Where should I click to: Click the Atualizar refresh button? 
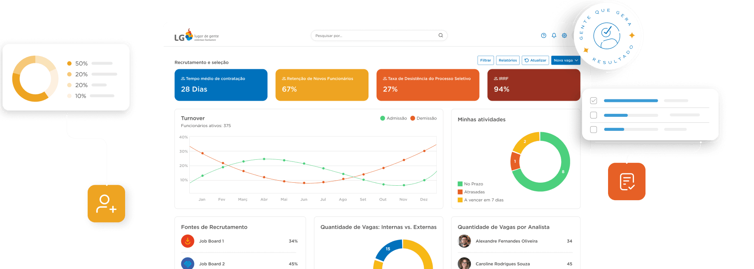point(535,60)
